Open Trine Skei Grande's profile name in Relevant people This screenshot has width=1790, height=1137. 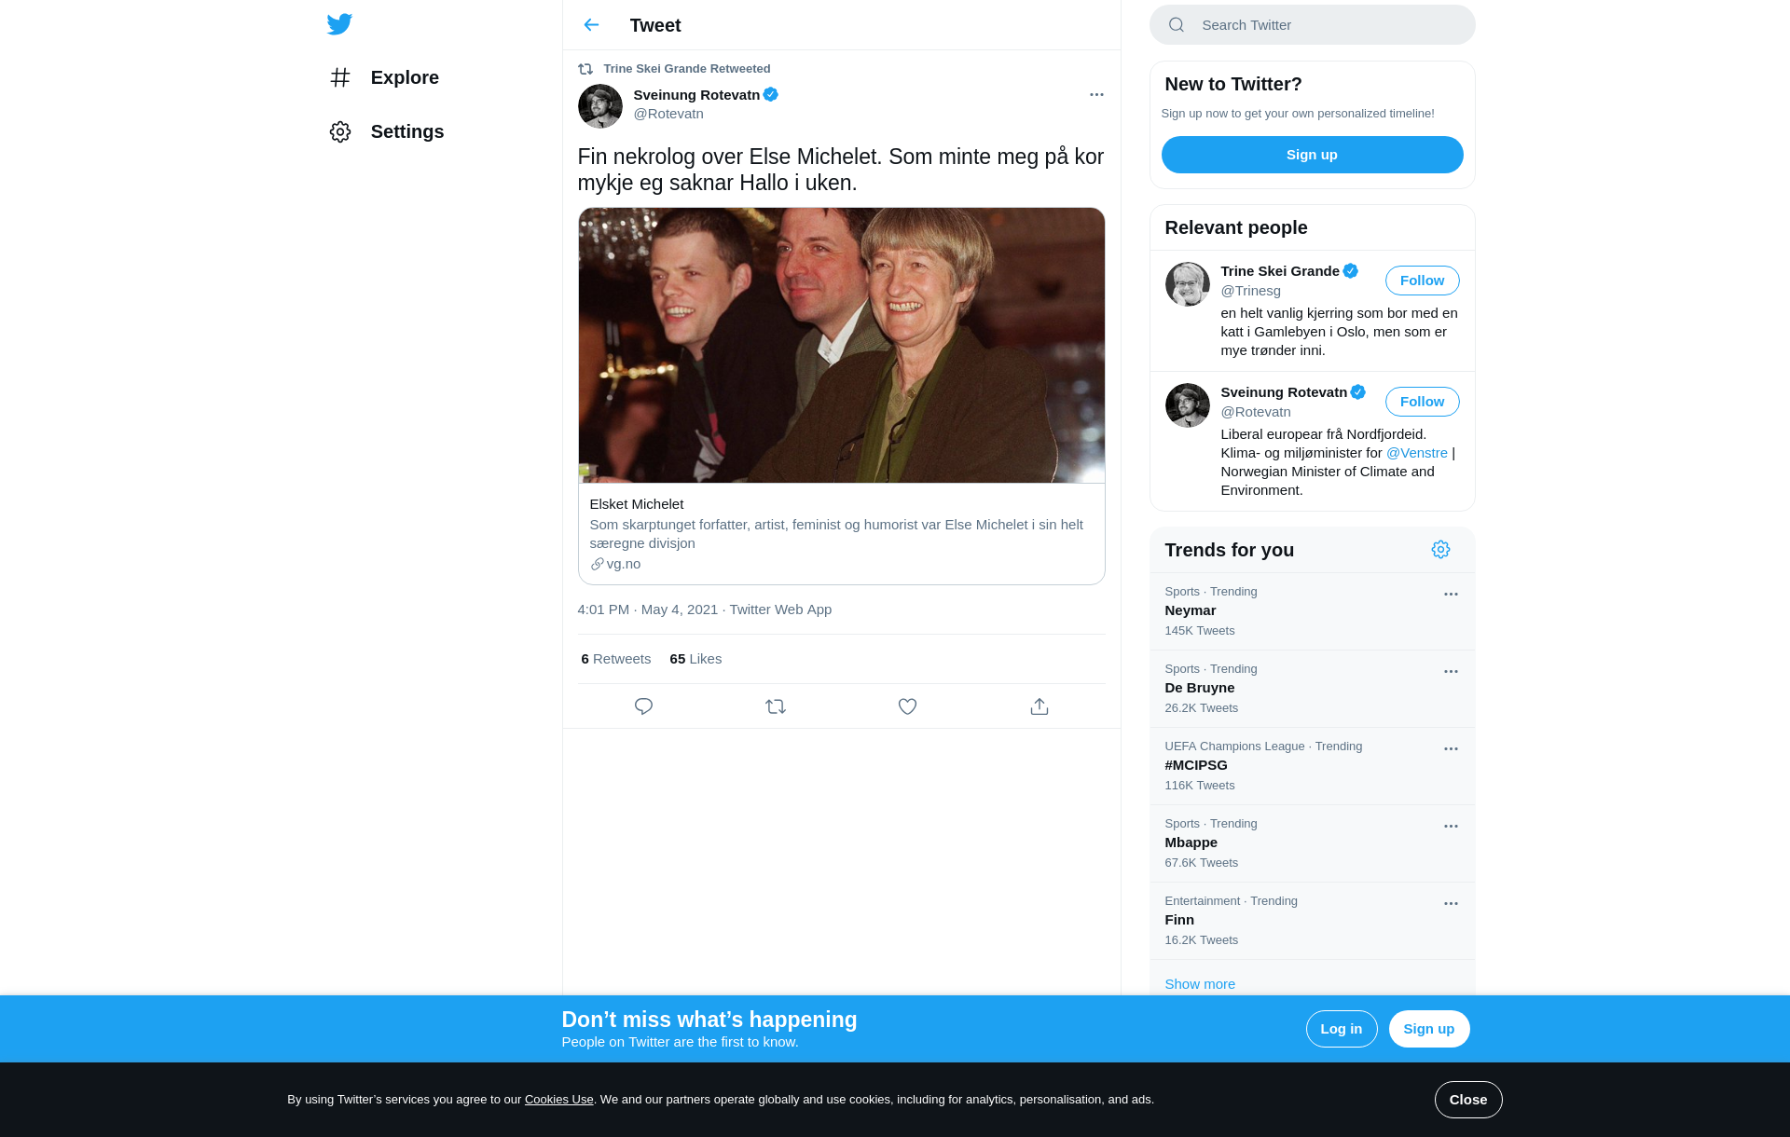pos(1280,271)
